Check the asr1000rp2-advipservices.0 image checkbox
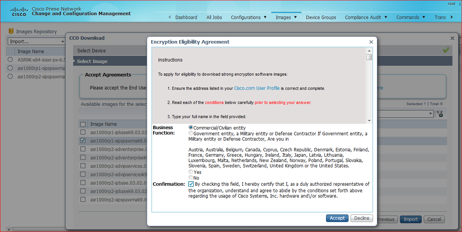 tap(83, 166)
